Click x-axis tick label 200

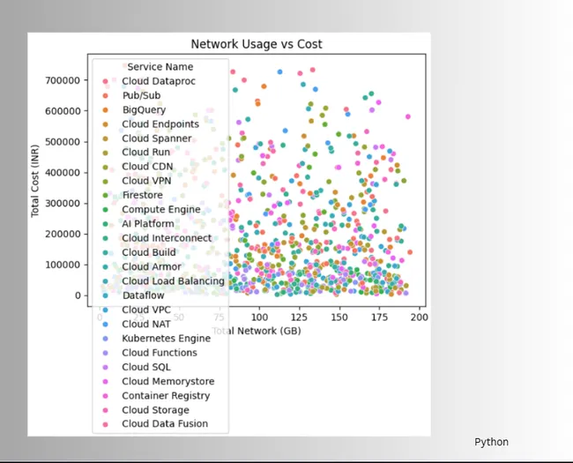pos(419,317)
